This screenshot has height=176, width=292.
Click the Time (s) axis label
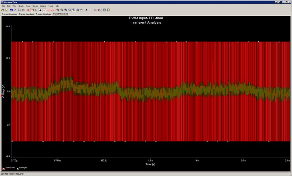(150, 164)
